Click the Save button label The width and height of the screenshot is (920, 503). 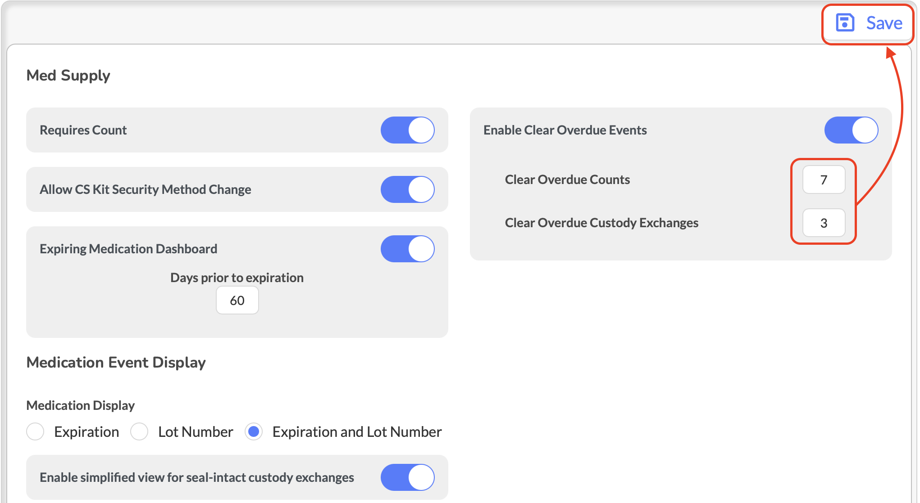[x=884, y=23]
